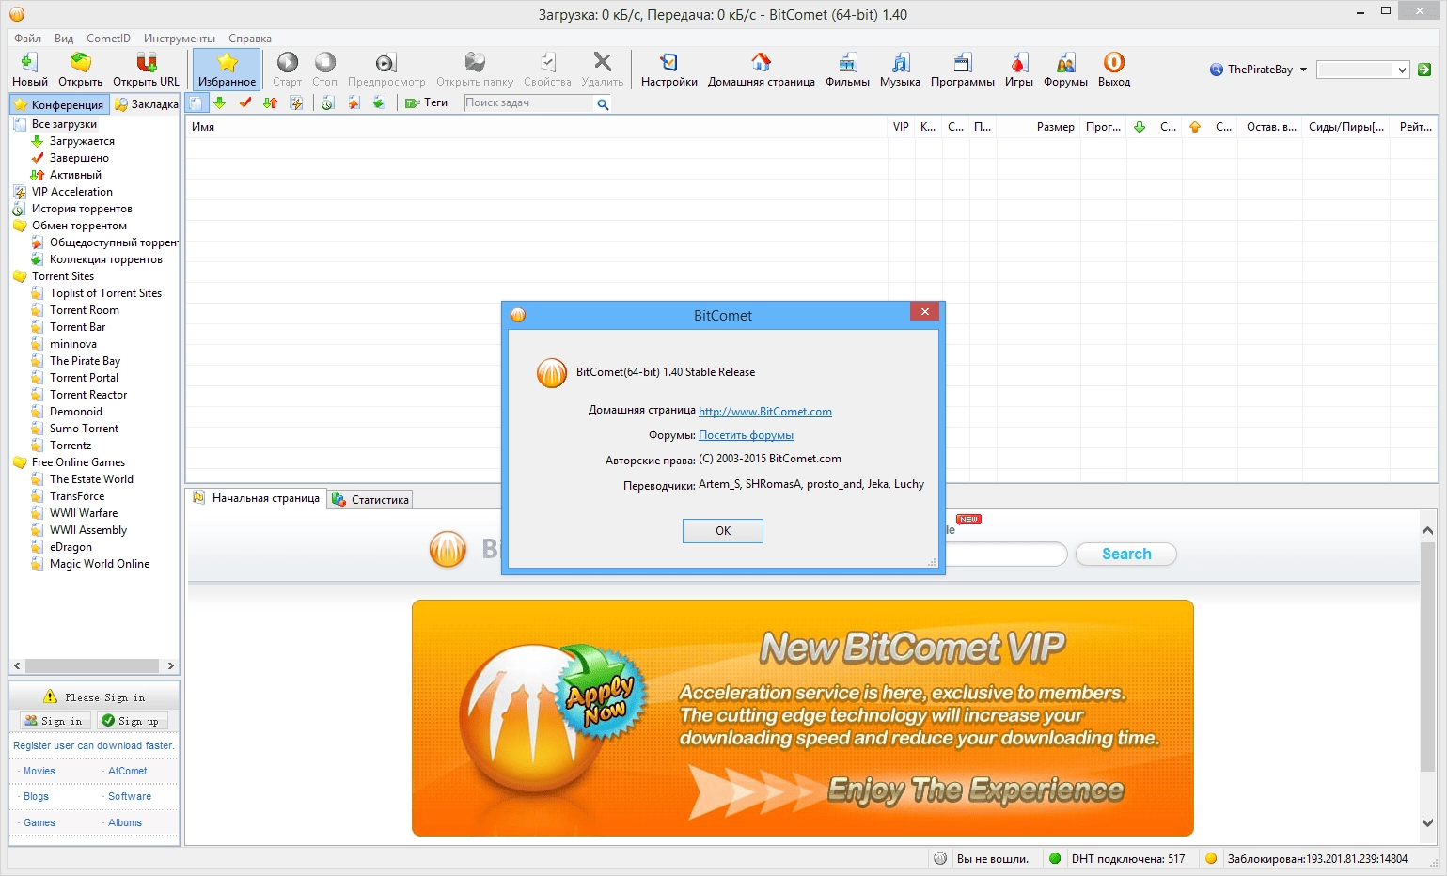Select Загружается in the sidebar tree

click(x=82, y=141)
